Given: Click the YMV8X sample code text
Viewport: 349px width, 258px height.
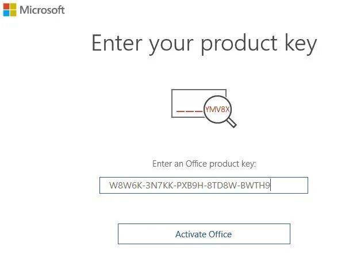Looking at the screenshot, I should point(219,109).
